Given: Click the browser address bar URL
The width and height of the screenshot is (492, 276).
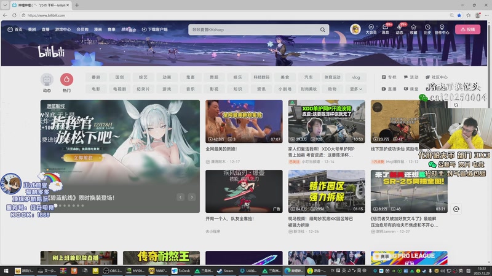Looking at the screenshot, I should tap(46, 15).
